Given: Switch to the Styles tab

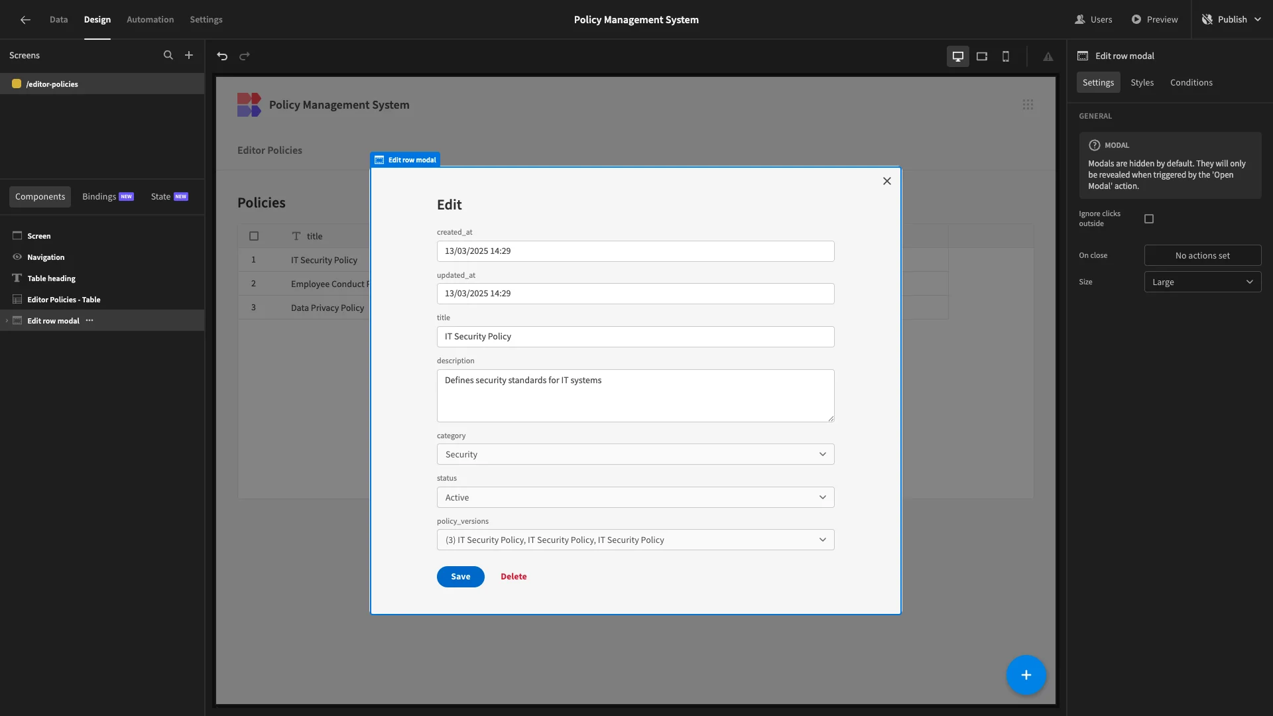Looking at the screenshot, I should pyautogui.click(x=1142, y=82).
